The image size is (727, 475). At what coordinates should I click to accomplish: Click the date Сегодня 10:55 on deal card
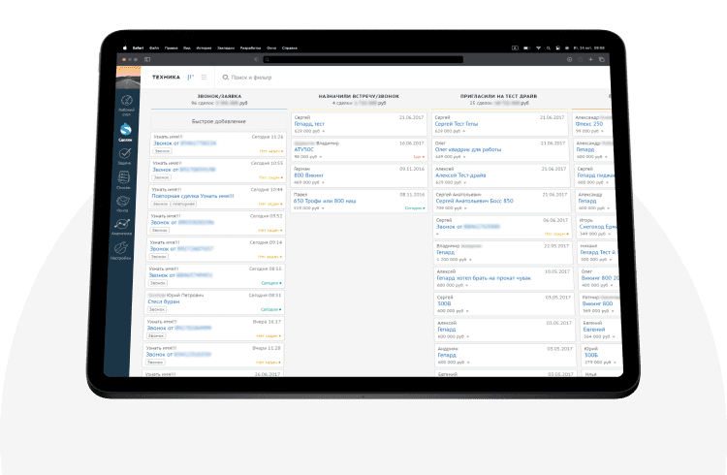[267, 163]
